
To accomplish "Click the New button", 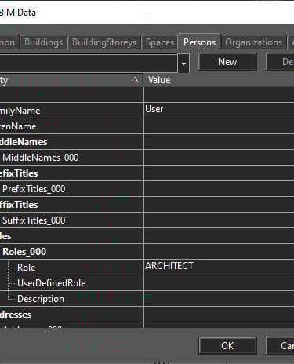I will [227, 62].
